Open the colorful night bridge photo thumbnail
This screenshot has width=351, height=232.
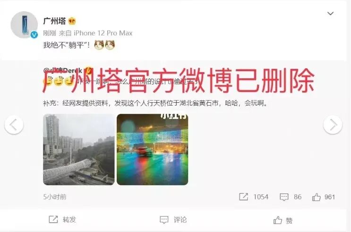click(x=153, y=149)
